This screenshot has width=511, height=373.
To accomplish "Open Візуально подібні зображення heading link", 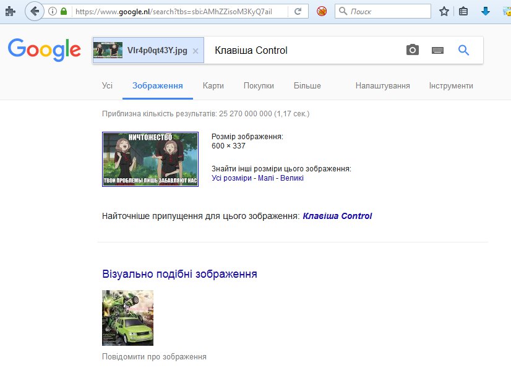I will 179,274.
